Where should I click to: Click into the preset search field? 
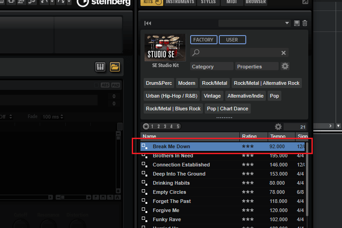(x=239, y=52)
